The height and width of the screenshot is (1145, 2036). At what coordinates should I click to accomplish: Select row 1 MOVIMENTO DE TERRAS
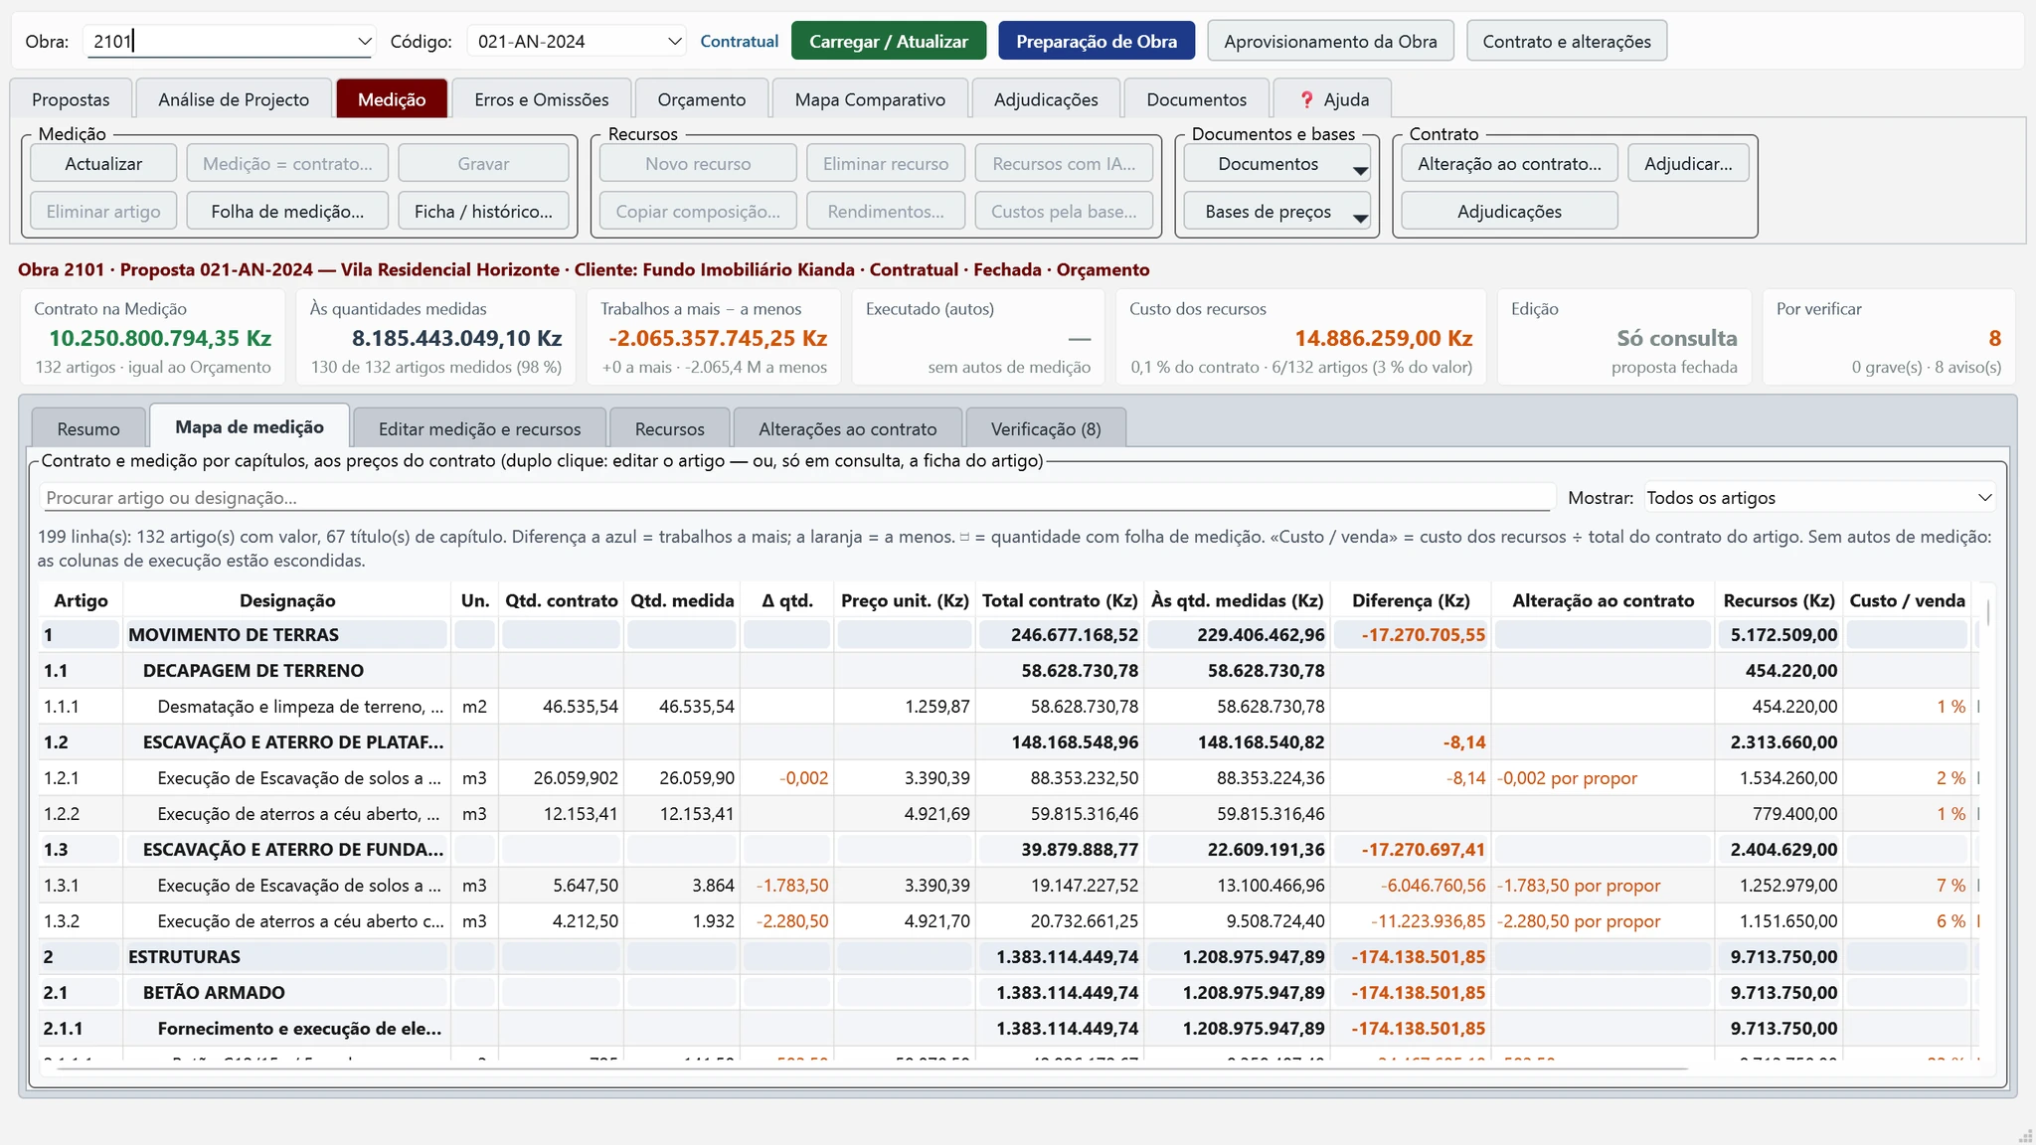[1009, 635]
